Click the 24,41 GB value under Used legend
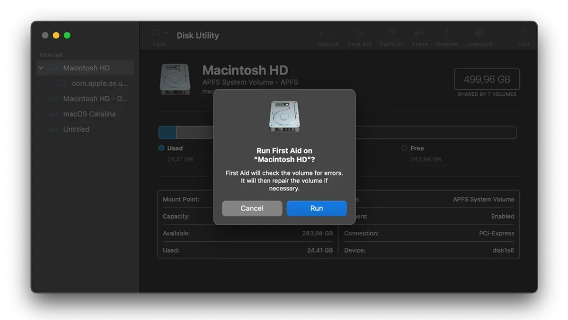The image size is (568, 320). 180,159
